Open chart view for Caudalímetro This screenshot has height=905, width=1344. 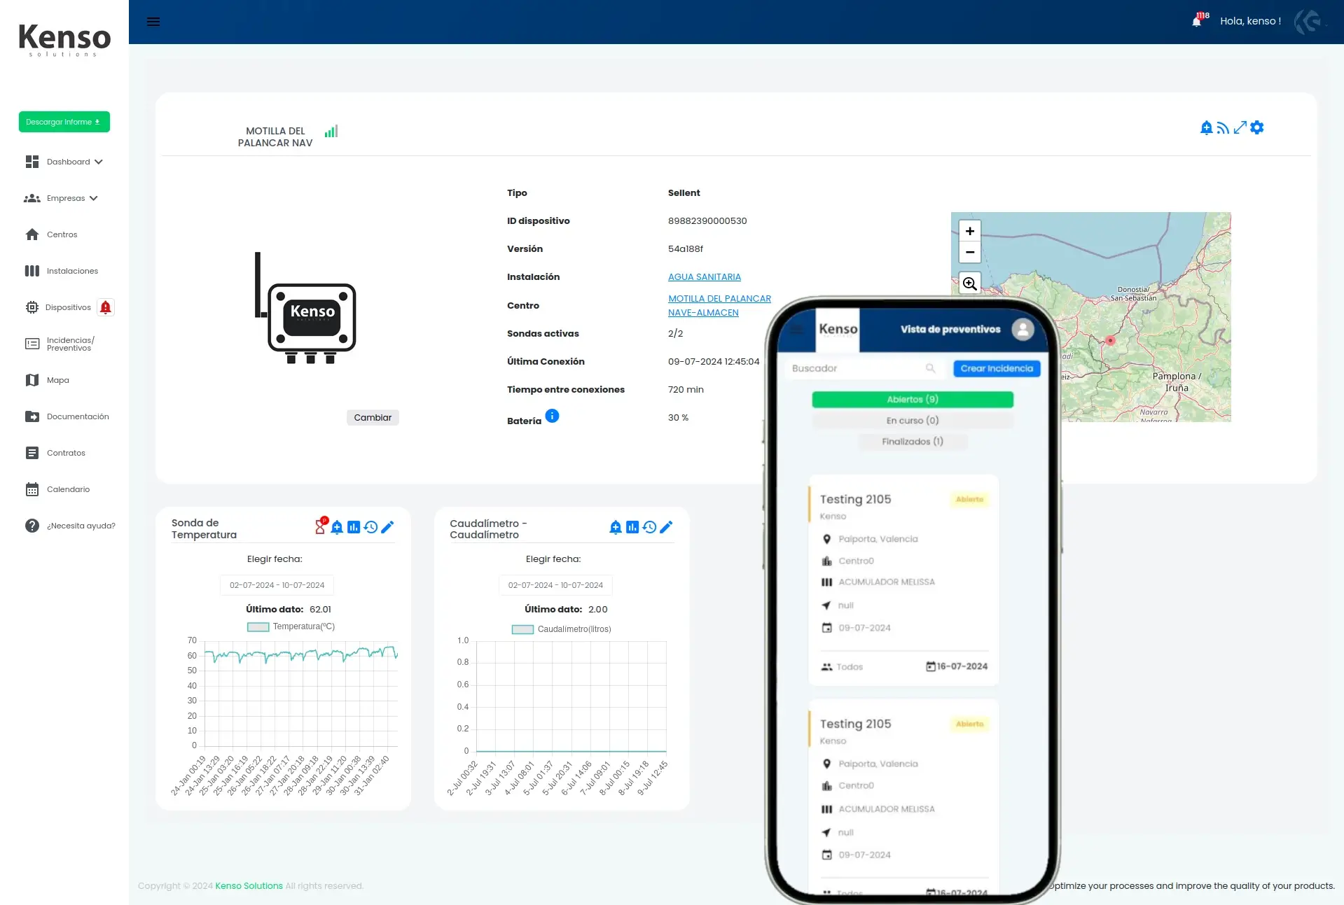coord(632,527)
